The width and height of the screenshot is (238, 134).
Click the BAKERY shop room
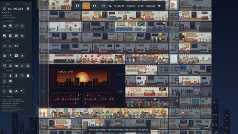tap(141, 70)
